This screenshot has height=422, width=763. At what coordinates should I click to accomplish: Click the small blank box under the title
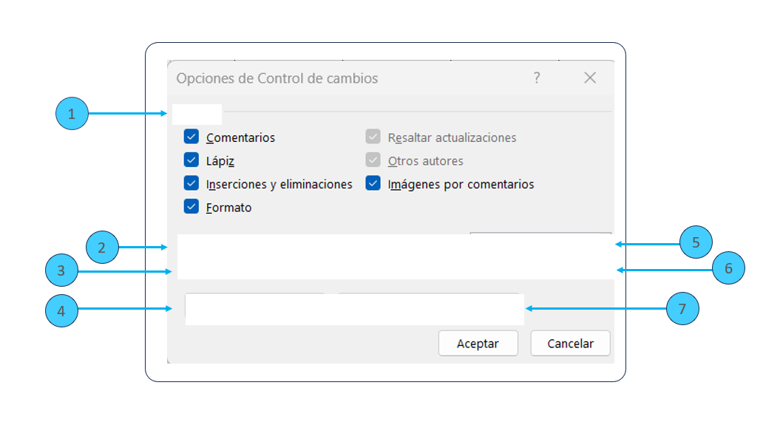[x=197, y=114]
